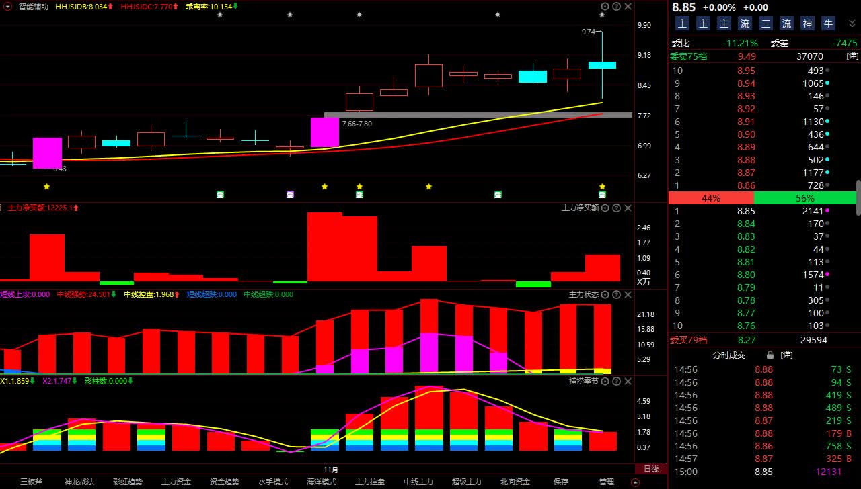Click the 乖离率:10.154 indicator value
This screenshot has height=489, width=861.
212,7
